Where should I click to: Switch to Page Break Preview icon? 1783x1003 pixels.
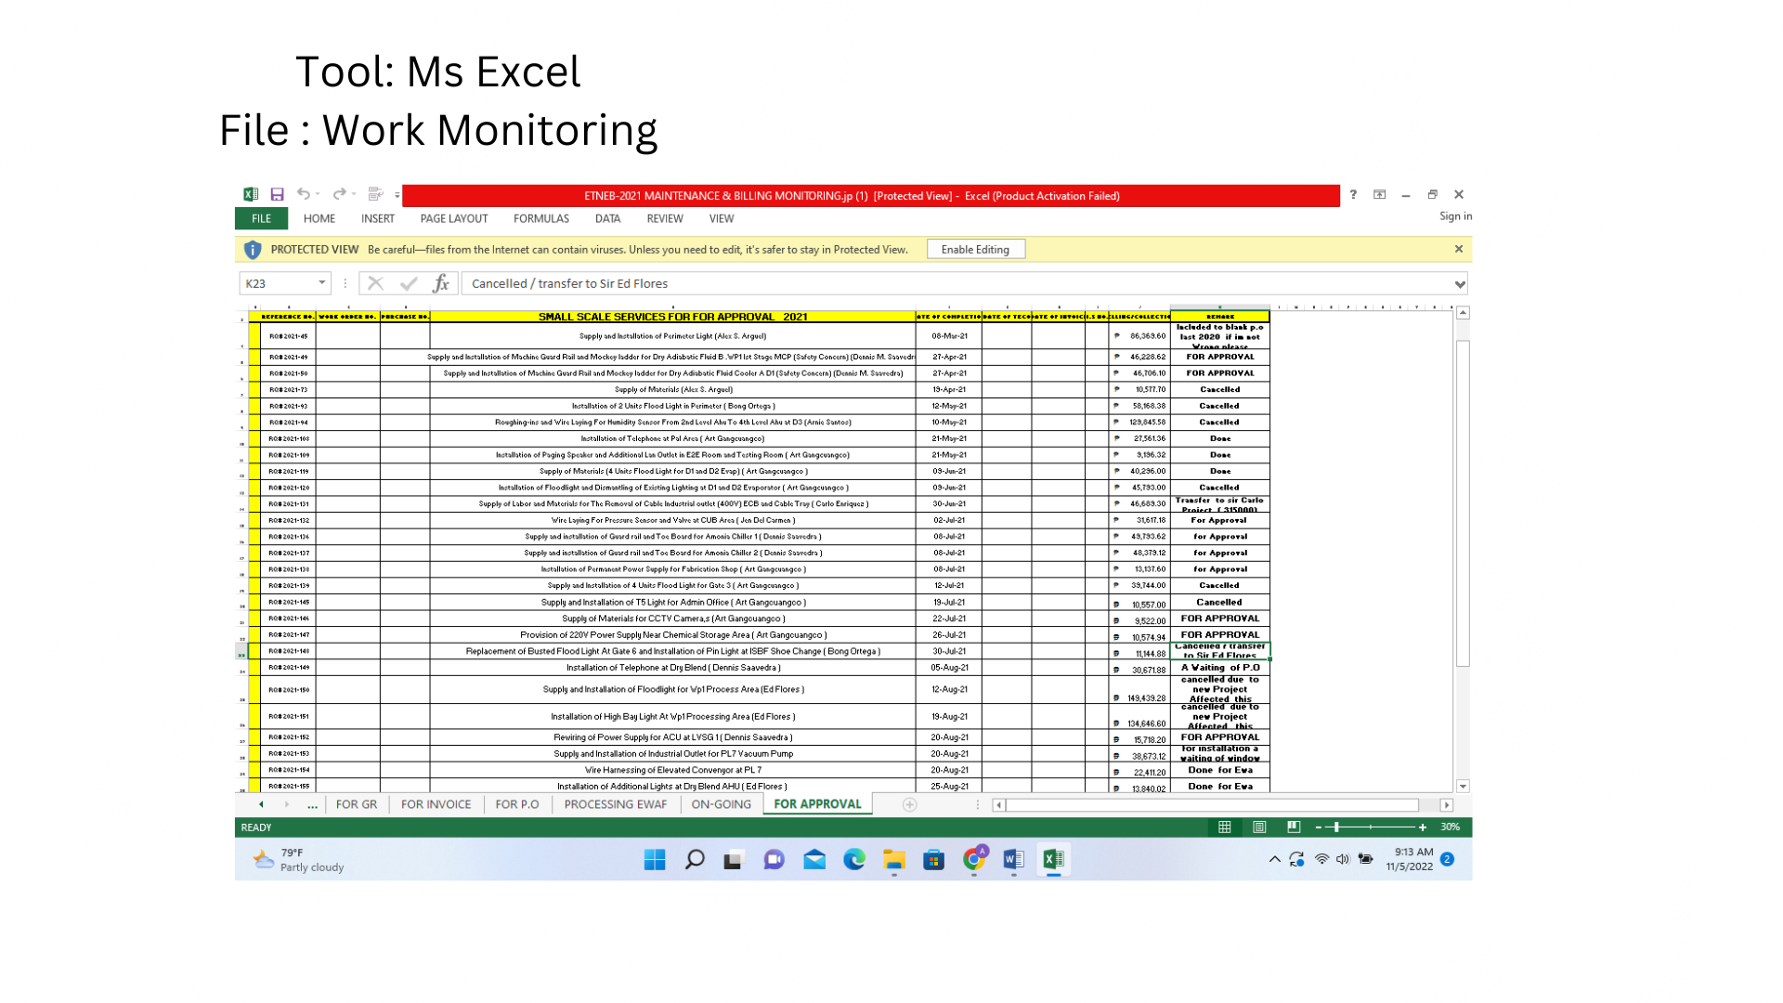point(1294,827)
